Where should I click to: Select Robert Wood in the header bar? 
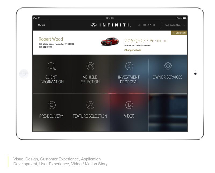[x=149, y=25]
